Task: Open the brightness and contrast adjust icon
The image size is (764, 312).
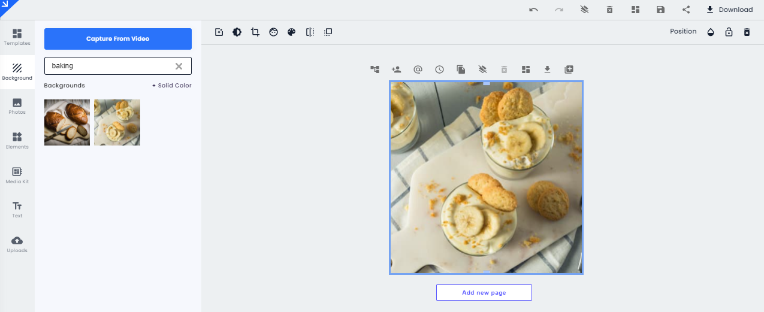Action: (237, 32)
